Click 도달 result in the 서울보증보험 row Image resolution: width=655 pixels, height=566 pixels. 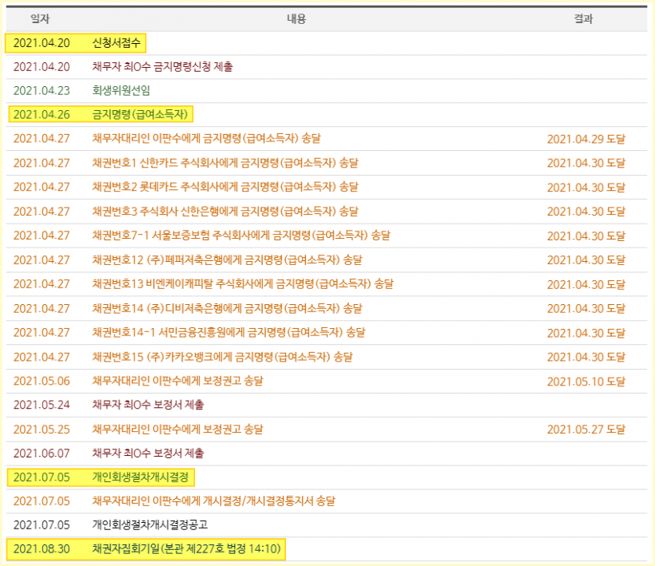pos(586,236)
